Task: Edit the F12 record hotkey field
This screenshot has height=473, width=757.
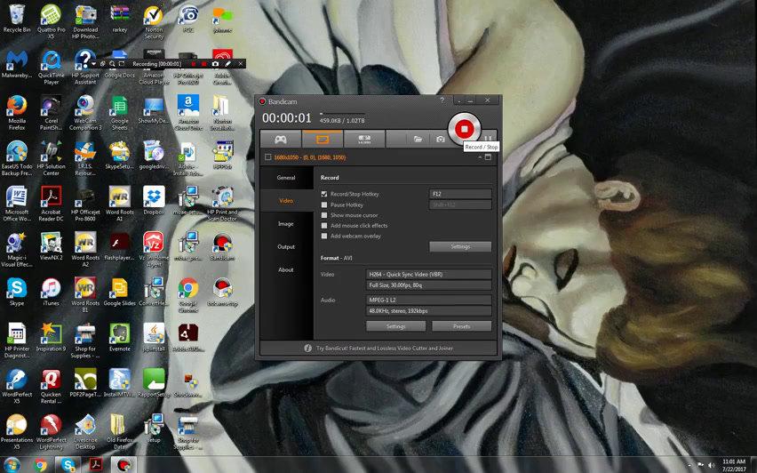Action: pyautogui.click(x=460, y=194)
